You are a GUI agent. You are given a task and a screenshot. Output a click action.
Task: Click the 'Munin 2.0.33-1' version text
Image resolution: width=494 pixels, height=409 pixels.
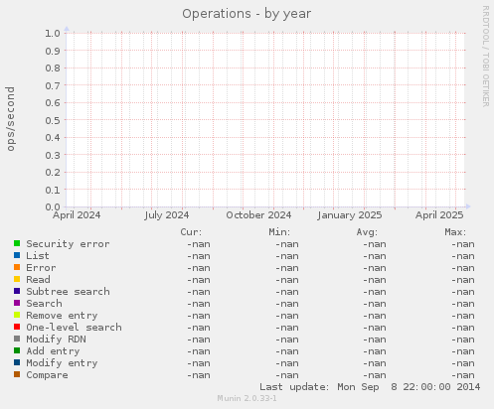click(x=247, y=398)
